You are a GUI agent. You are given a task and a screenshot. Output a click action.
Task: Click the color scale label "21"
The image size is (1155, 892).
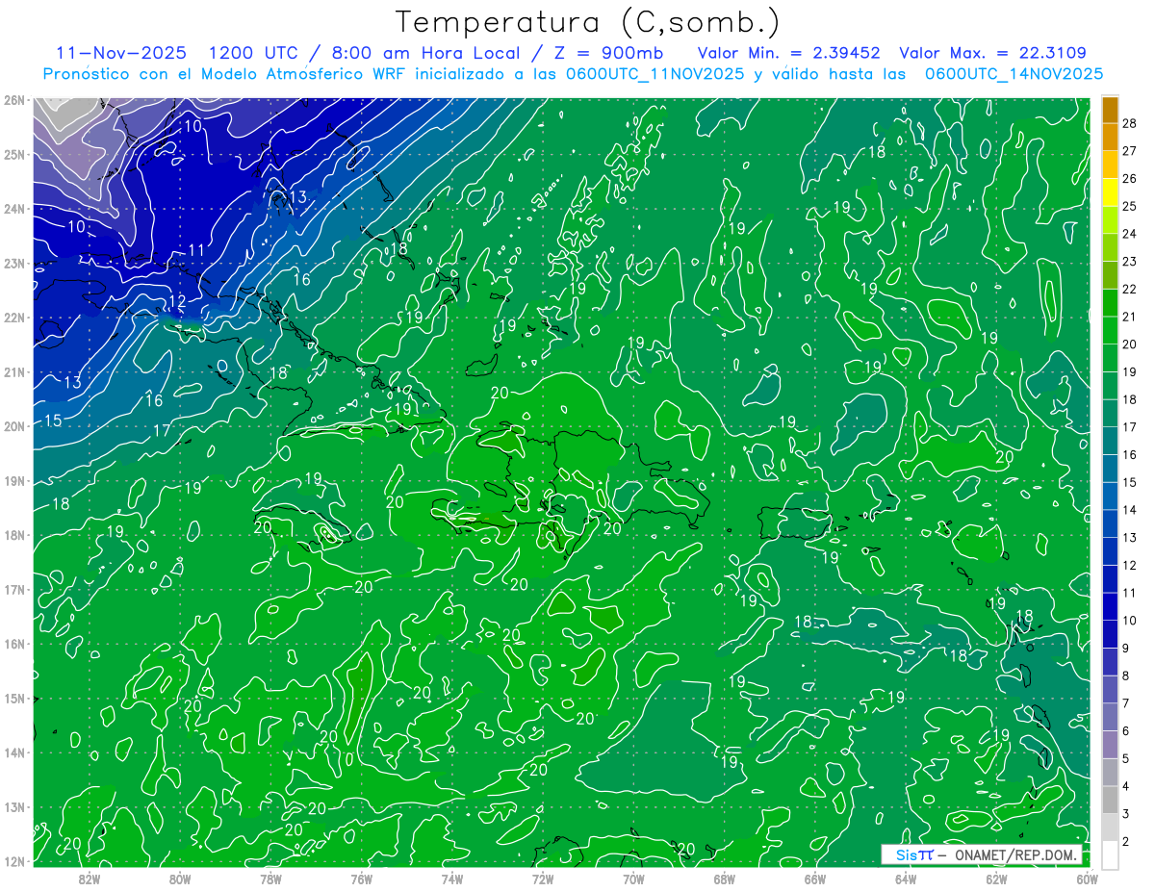[1130, 317]
